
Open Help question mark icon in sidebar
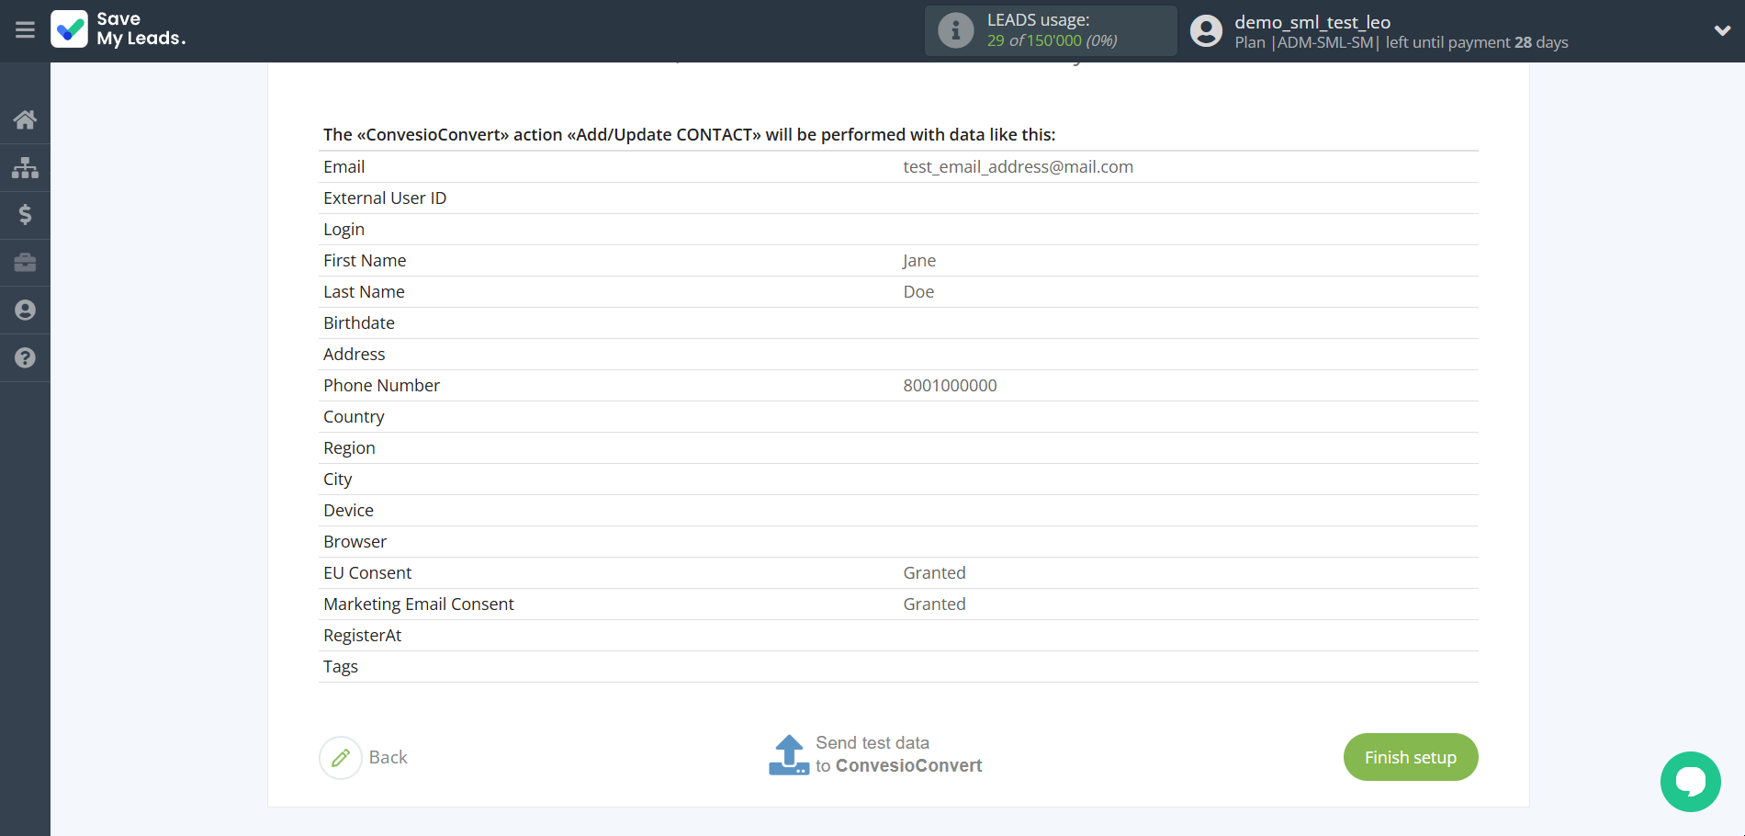pos(25,358)
